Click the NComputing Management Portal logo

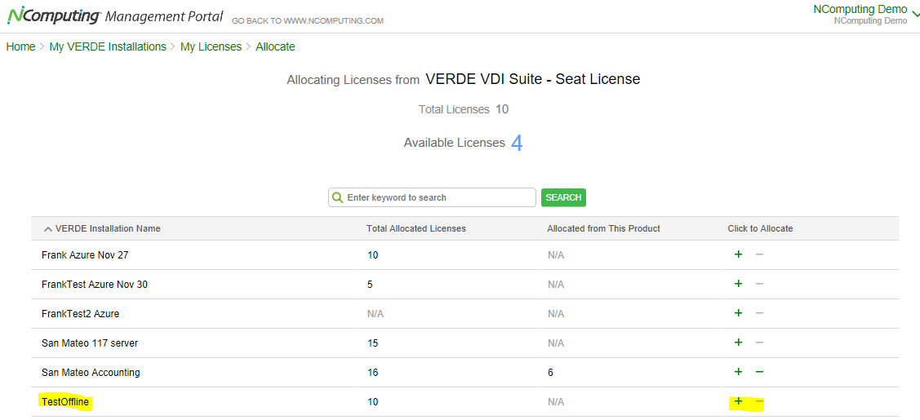(x=114, y=16)
